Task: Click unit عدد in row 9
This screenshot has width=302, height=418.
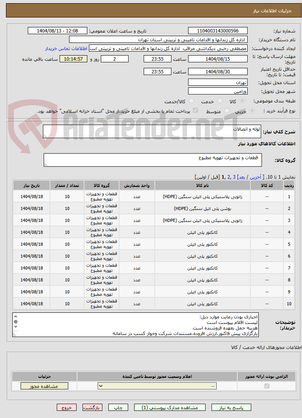Action: [137, 292]
